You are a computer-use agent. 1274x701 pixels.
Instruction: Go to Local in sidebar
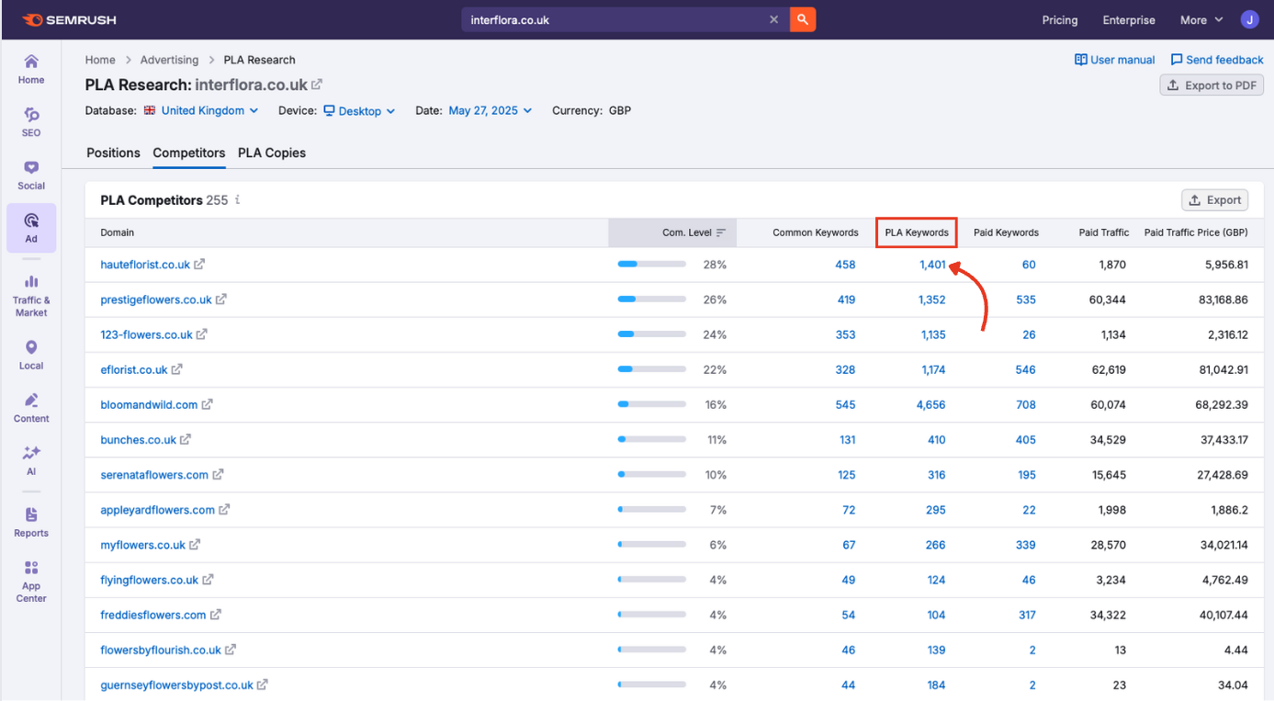coord(31,354)
